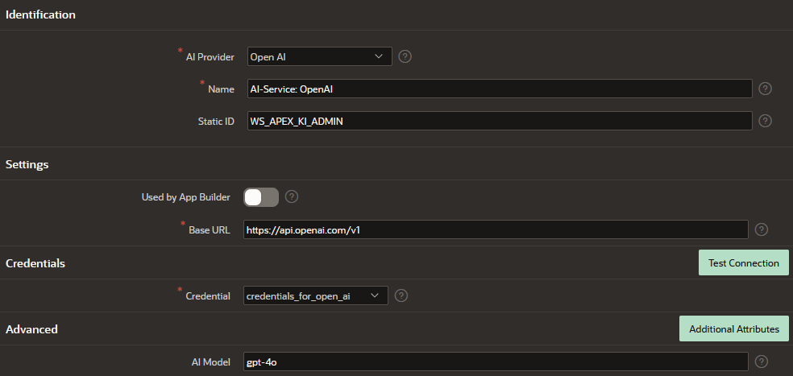This screenshot has width=793, height=376.
Task: Click the Advanced section heading
Action: [31, 329]
